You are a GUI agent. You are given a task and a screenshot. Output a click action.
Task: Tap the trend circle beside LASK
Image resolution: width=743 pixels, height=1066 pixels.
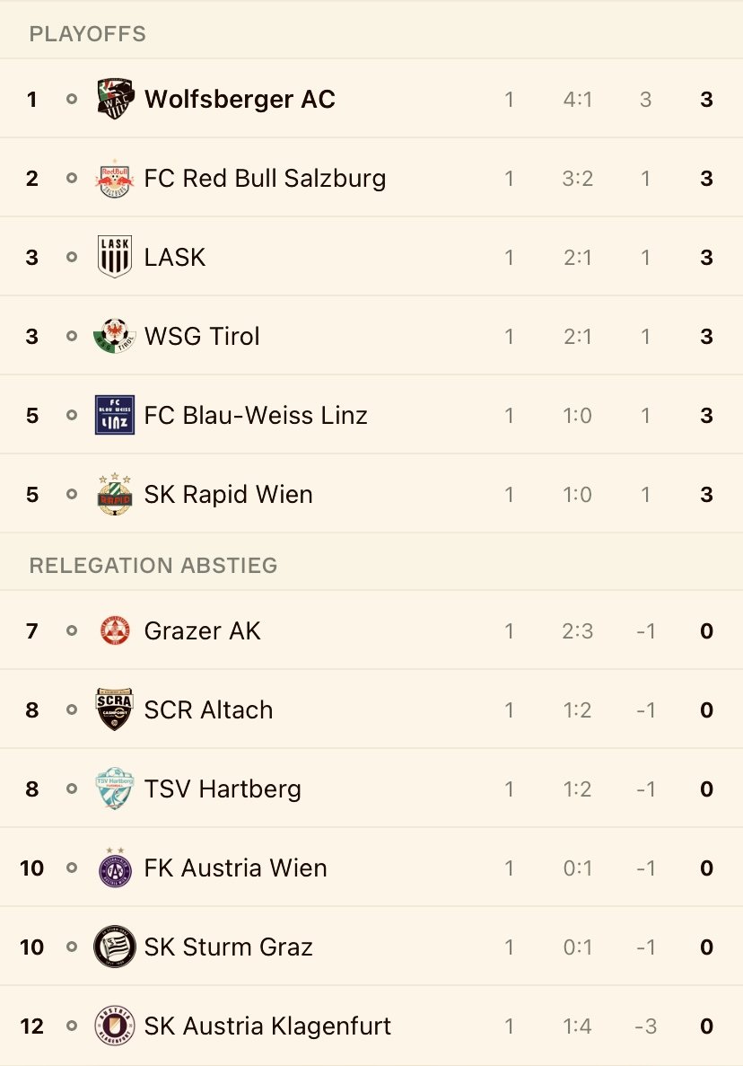point(71,257)
